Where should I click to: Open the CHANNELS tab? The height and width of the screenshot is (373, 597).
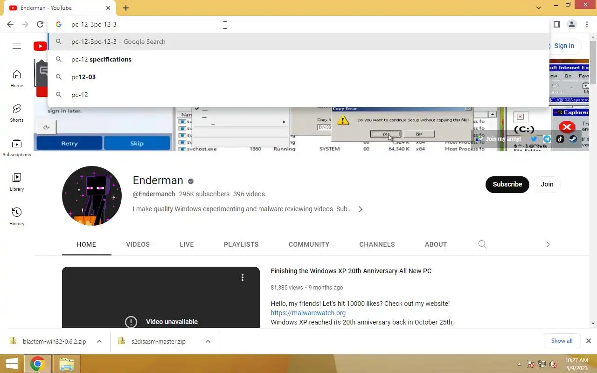(377, 244)
